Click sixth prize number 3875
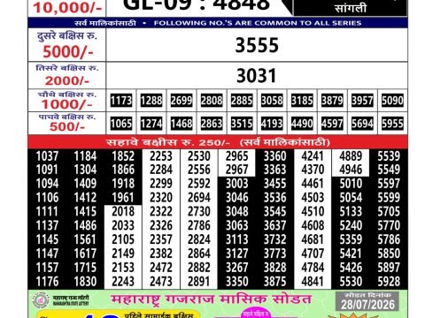The height and width of the screenshot is (318, 425). pos(274,281)
